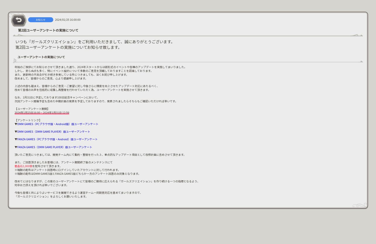This screenshot has width=376, height=244.
Task: Click the 【アンケートリンク】 label
Action: point(28,120)
